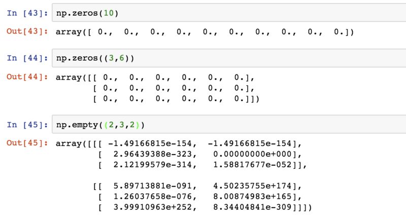Select the In [45]: prompt label
406x219 pixels.
click(x=27, y=125)
